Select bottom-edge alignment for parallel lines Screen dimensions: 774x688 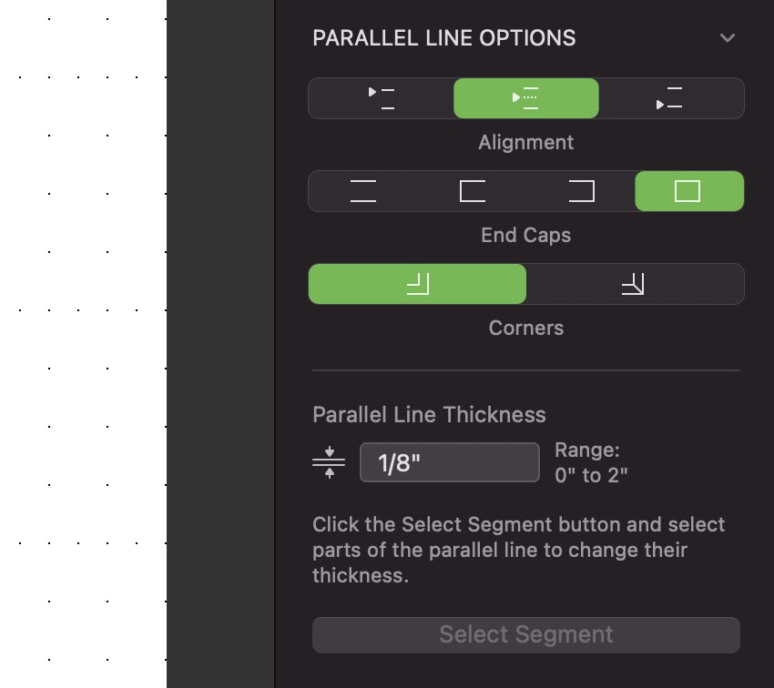click(670, 98)
